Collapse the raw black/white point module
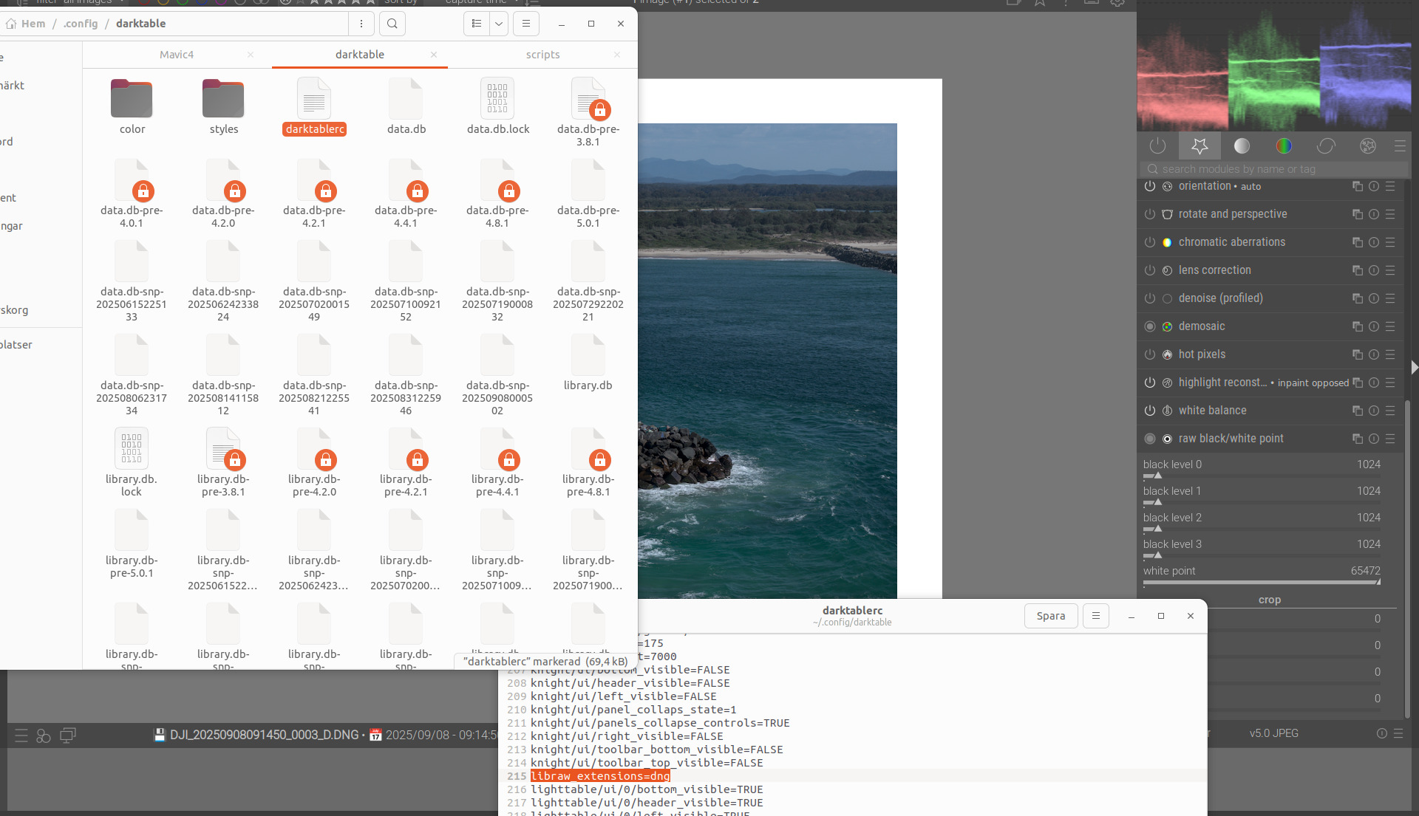Screen dimensions: 1419x816 click(x=1231, y=439)
